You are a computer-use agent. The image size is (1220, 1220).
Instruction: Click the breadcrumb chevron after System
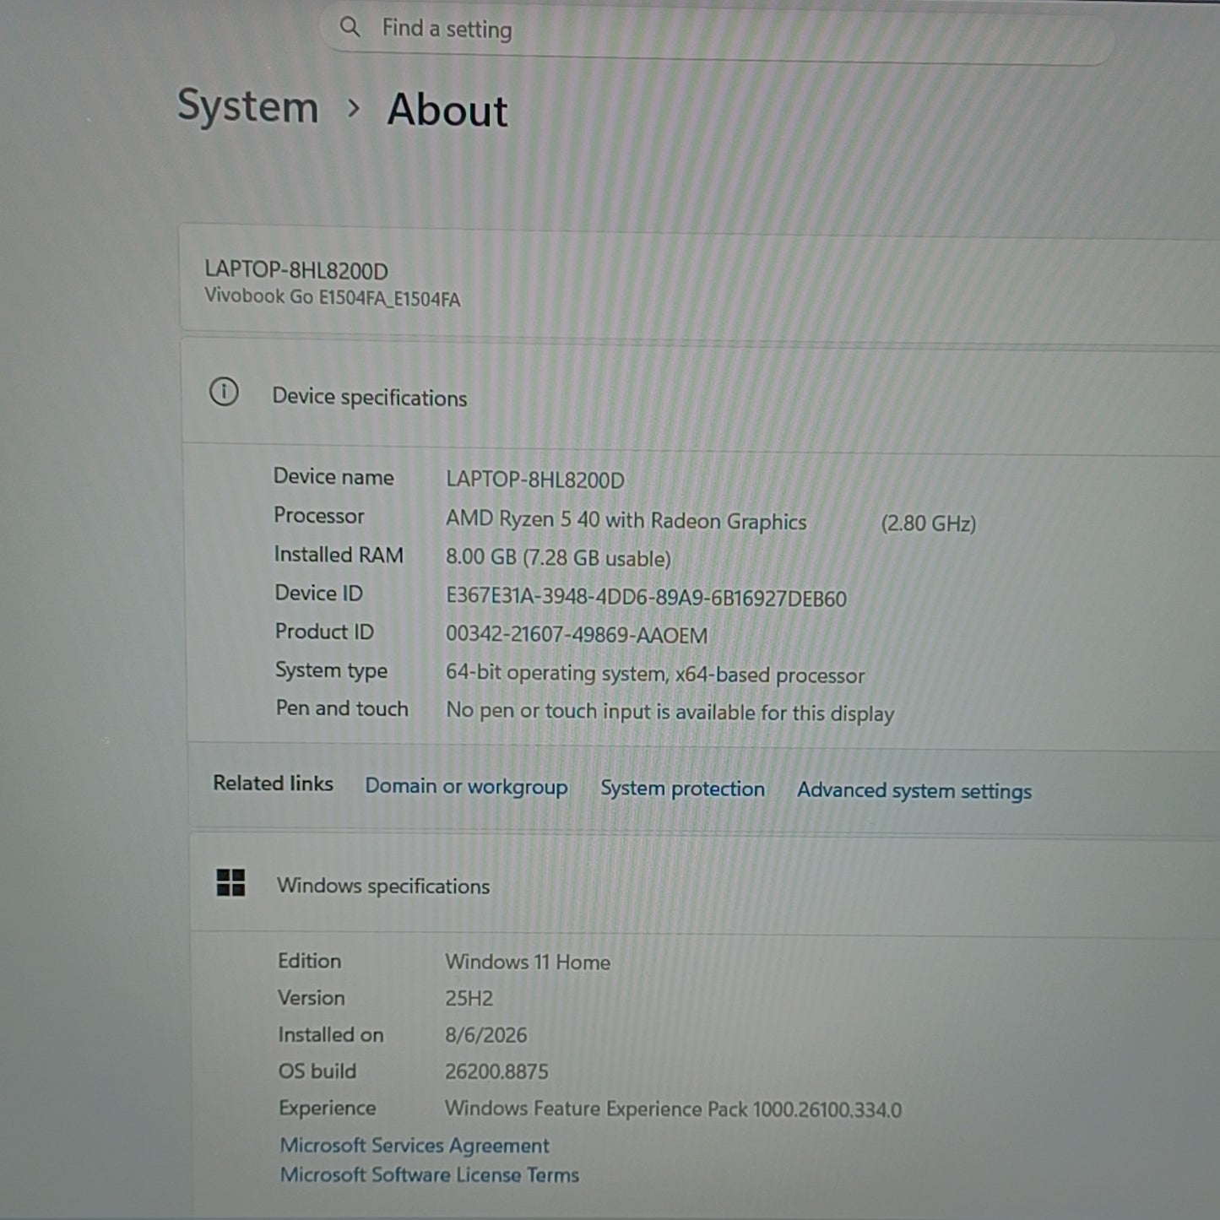pos(354,108)
